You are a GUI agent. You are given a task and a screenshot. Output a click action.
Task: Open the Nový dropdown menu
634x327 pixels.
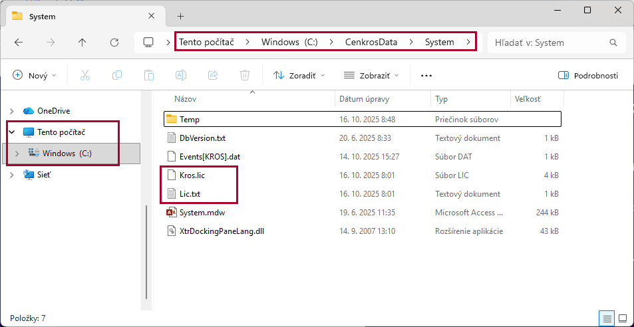(x=35, y=75)
